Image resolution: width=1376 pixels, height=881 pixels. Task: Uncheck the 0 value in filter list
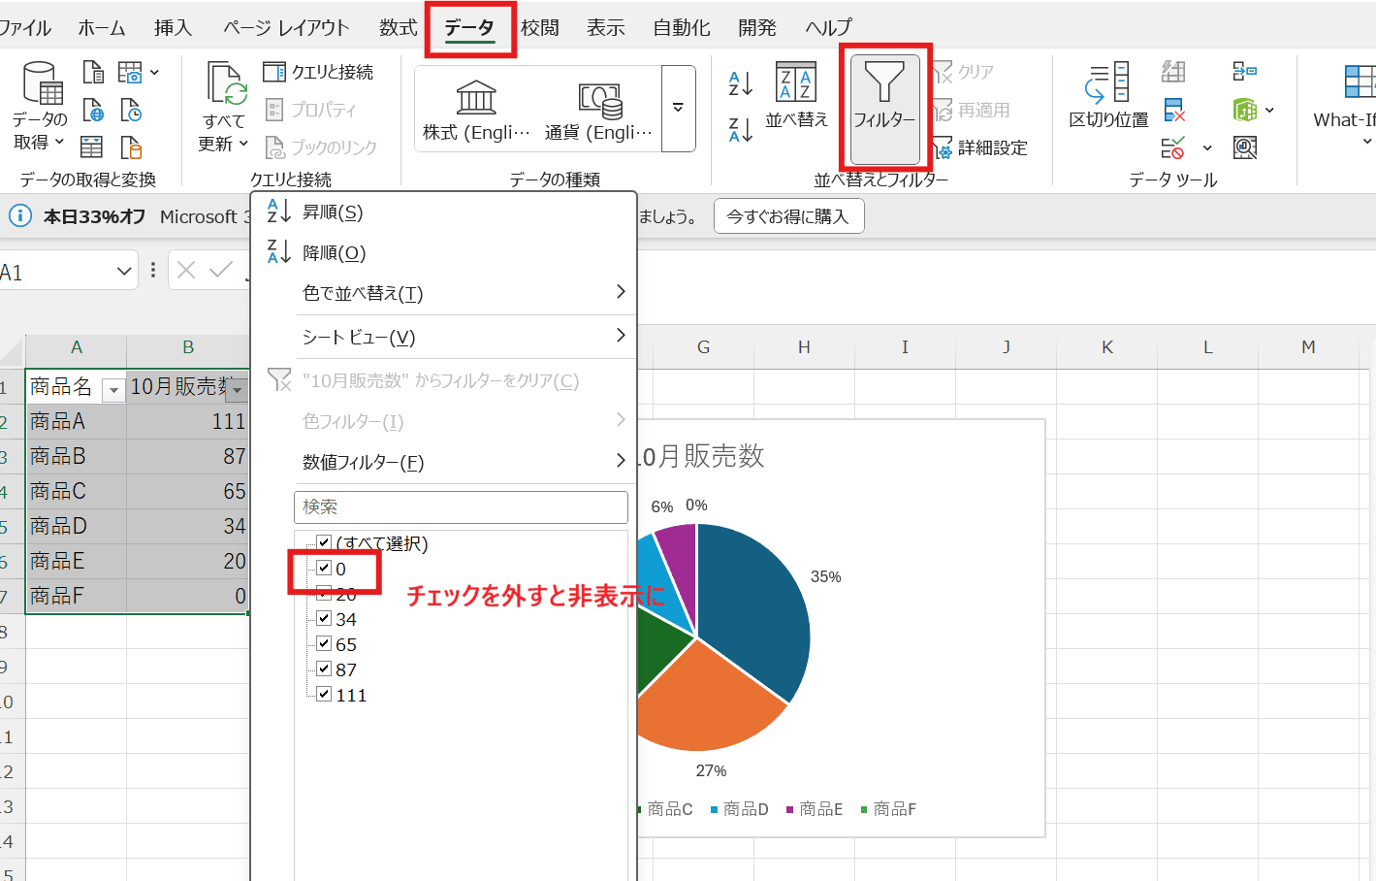tap(324, 569)
